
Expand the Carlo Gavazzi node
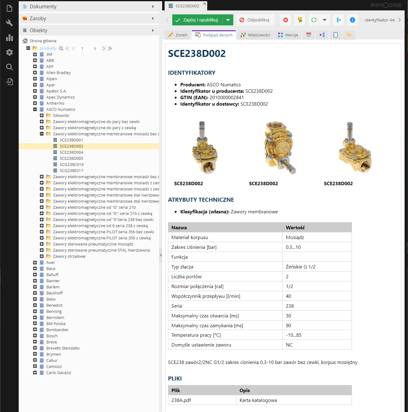click(35, 373)
